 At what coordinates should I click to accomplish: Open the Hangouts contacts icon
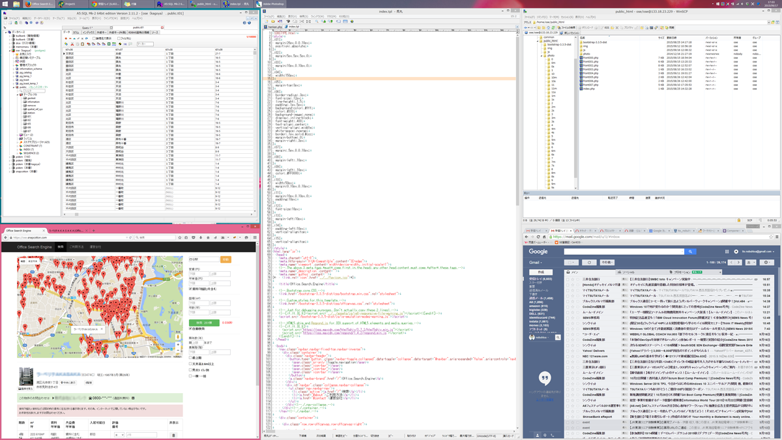pyautogui.click(x=538, y=435)
